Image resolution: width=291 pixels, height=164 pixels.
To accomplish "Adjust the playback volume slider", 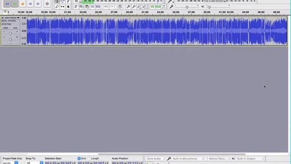I will (209, 7).
